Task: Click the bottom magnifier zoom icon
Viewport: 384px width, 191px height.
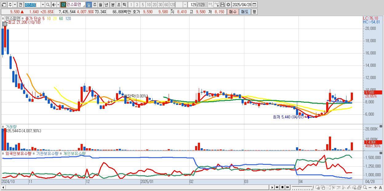Action: coord(365,188)
